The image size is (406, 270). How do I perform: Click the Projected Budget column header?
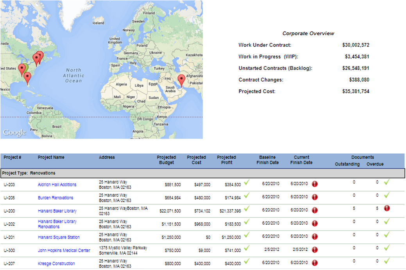166,160
